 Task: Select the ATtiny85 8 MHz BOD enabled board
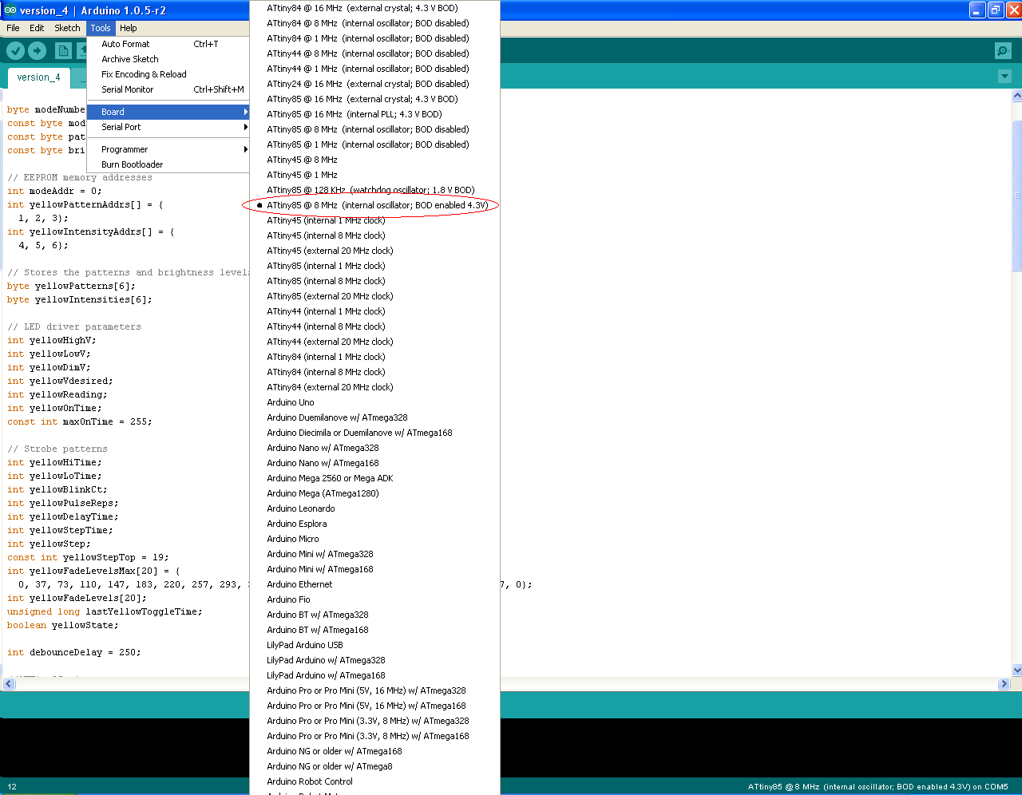[x=375, y=205]
